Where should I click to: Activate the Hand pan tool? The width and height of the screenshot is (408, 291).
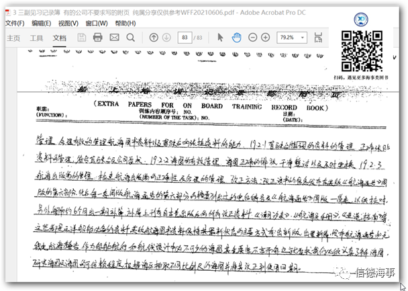pyautogui.click(x=237, y=38)
